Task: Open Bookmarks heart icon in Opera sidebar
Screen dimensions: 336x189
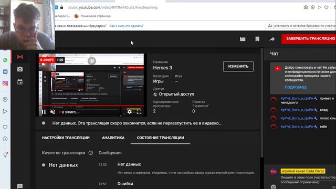Action: [x=5, y=127]
